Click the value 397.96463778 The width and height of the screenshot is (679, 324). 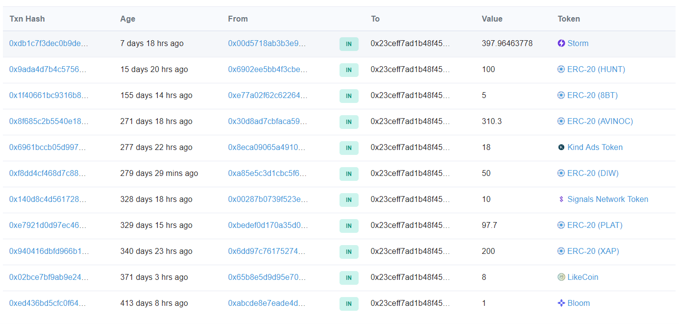(x=507, y=43)
